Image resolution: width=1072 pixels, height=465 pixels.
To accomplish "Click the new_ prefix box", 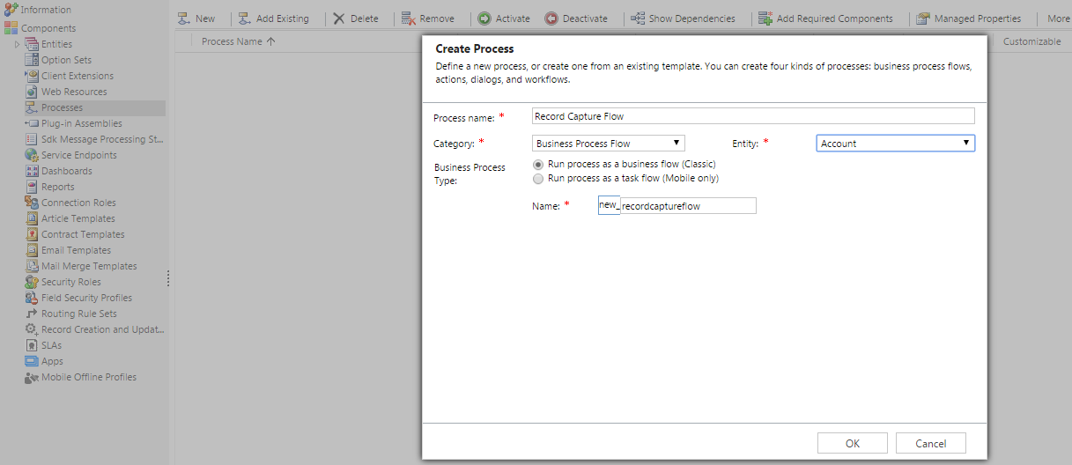I will [609, 205].
